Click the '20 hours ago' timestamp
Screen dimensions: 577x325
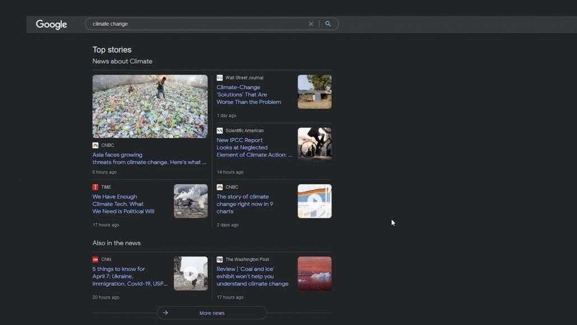106,297
